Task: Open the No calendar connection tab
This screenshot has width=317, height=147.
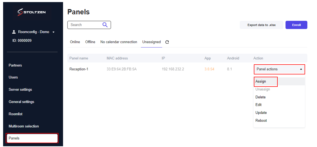Action: (x=119, y=42)
